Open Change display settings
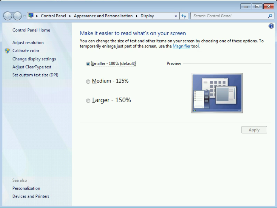The height and width of the screenshot is (208, 277). 34,59
